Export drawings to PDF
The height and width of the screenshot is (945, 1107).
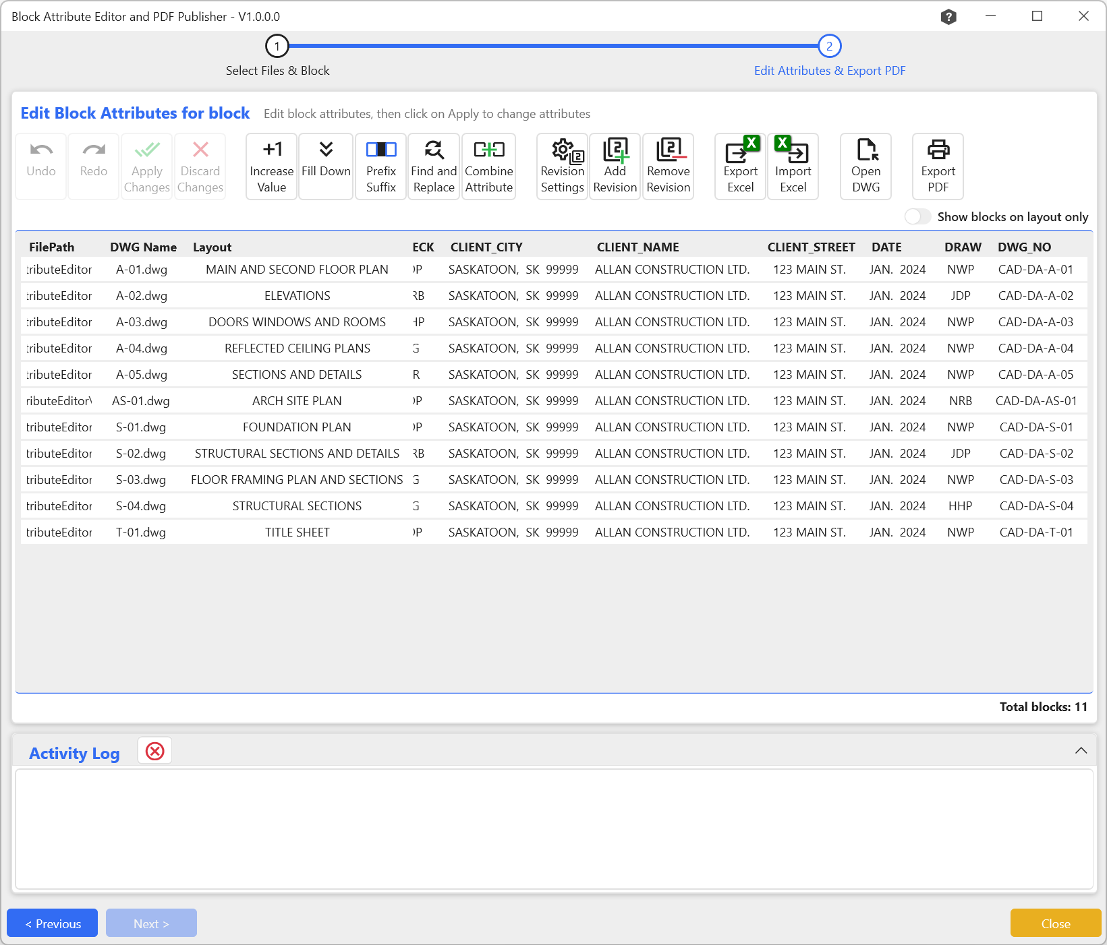938,166
